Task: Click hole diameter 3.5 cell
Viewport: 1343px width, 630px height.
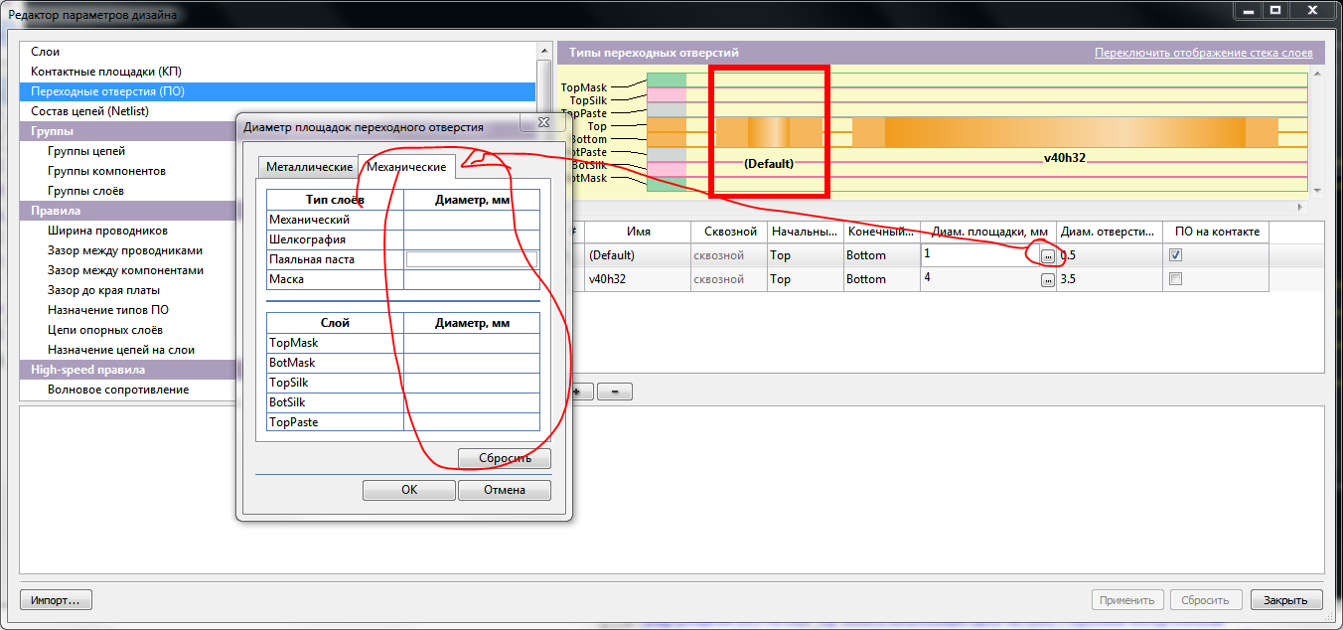Action: (x=1110, y=279)
